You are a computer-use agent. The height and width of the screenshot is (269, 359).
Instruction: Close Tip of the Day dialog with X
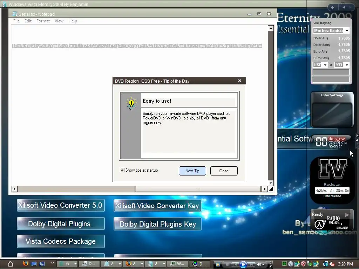point(239,81)
